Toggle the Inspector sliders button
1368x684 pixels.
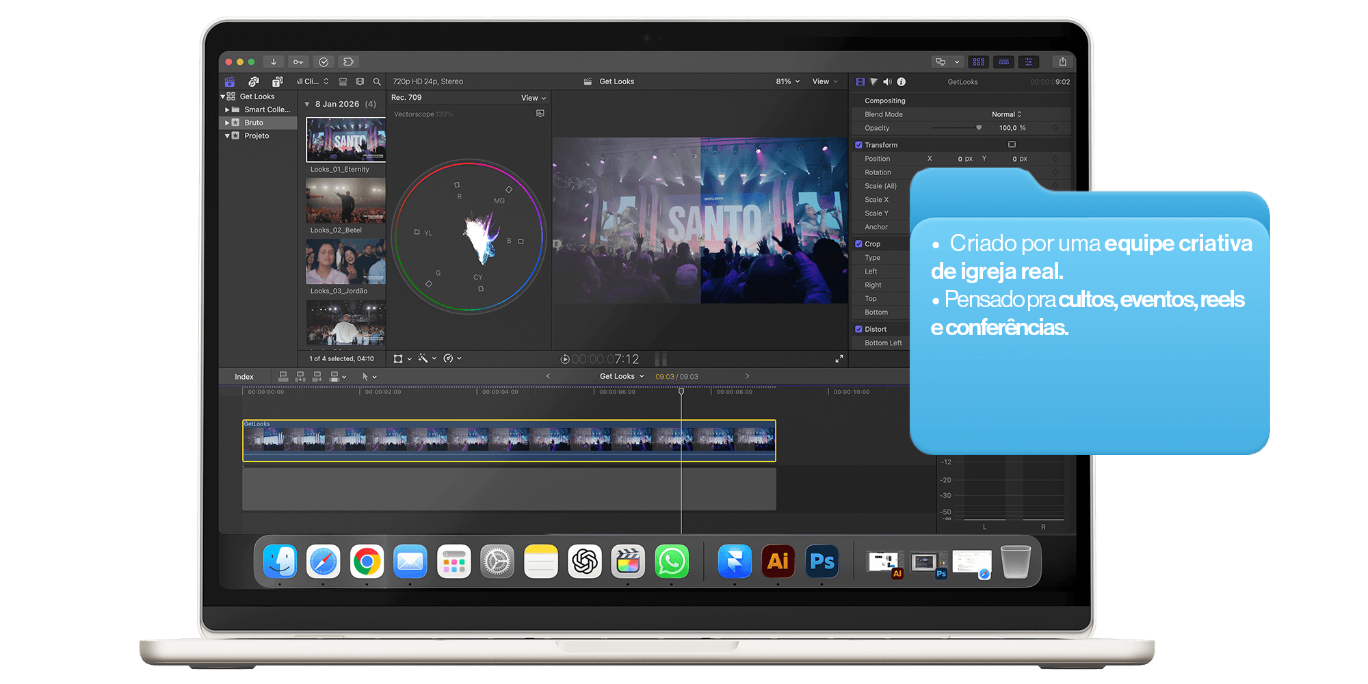pyautogui.click(x=1028, y=62)
